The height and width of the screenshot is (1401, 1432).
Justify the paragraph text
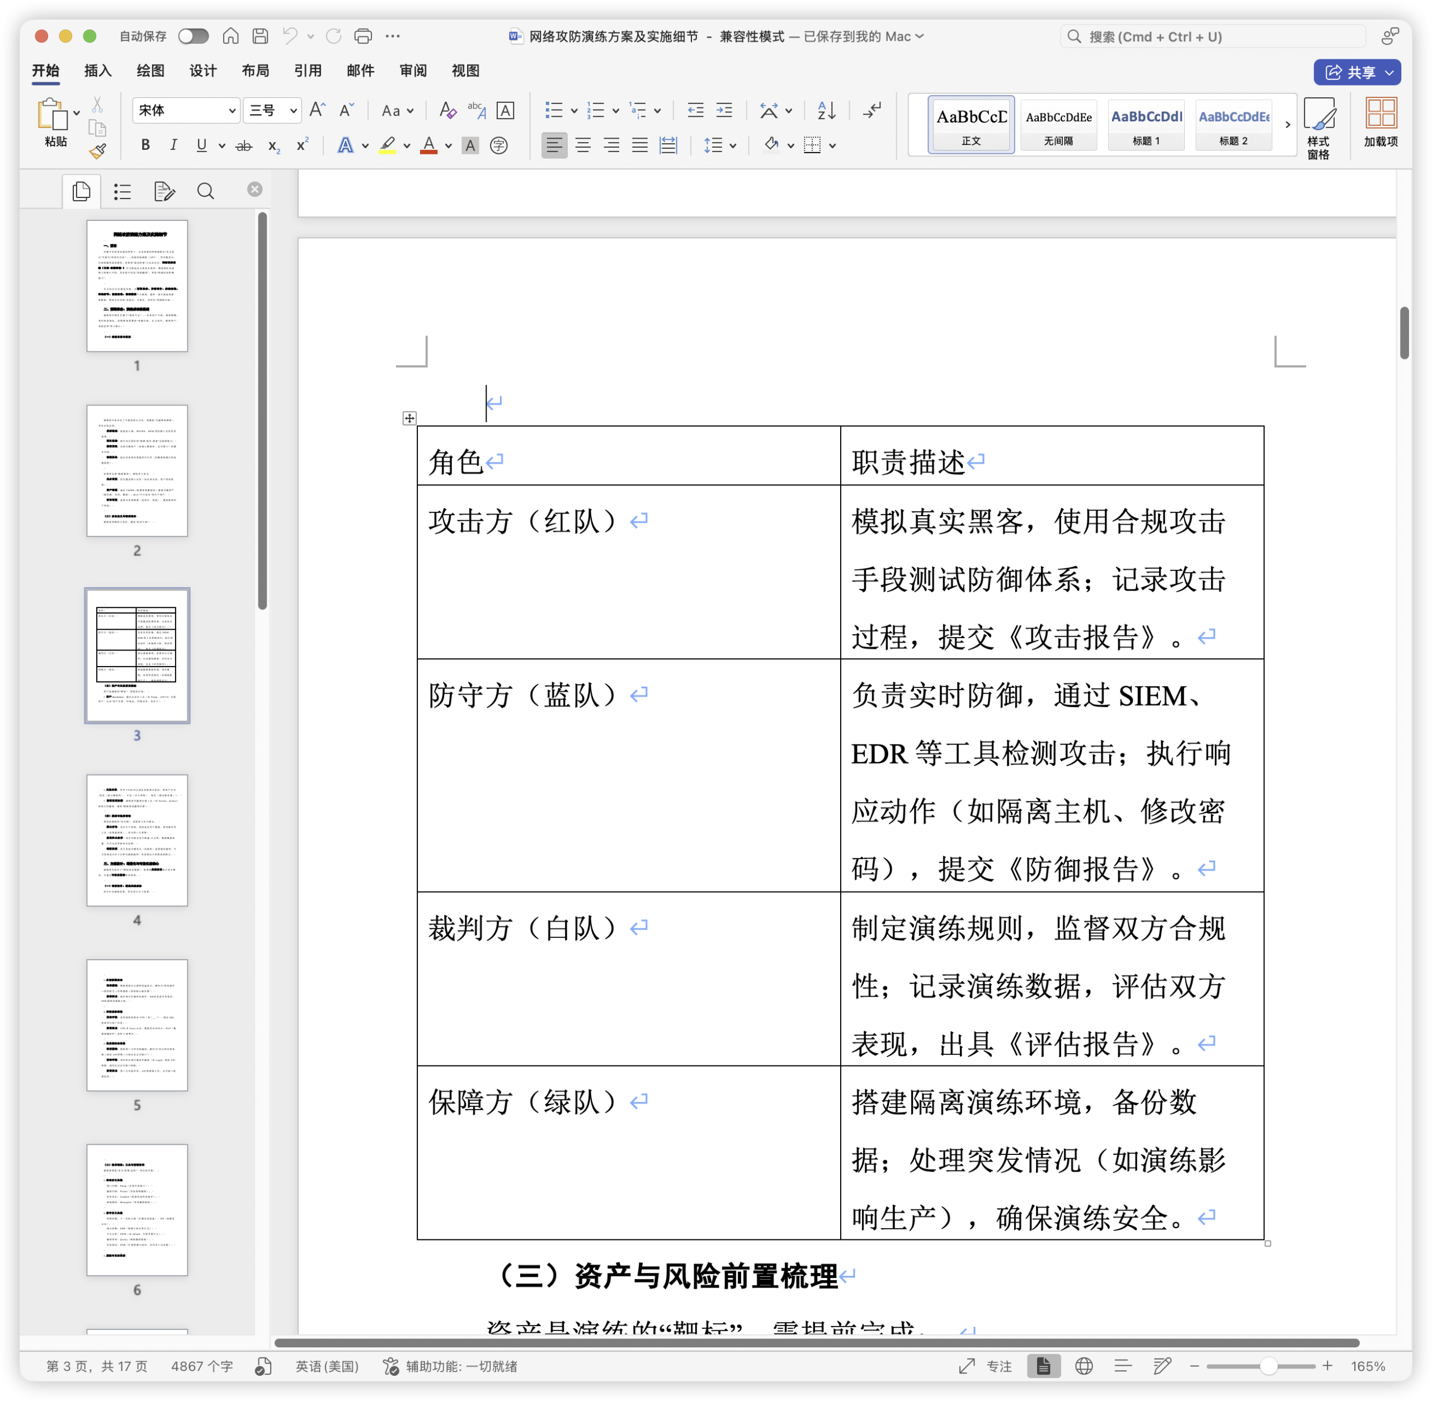pos(640,145)
